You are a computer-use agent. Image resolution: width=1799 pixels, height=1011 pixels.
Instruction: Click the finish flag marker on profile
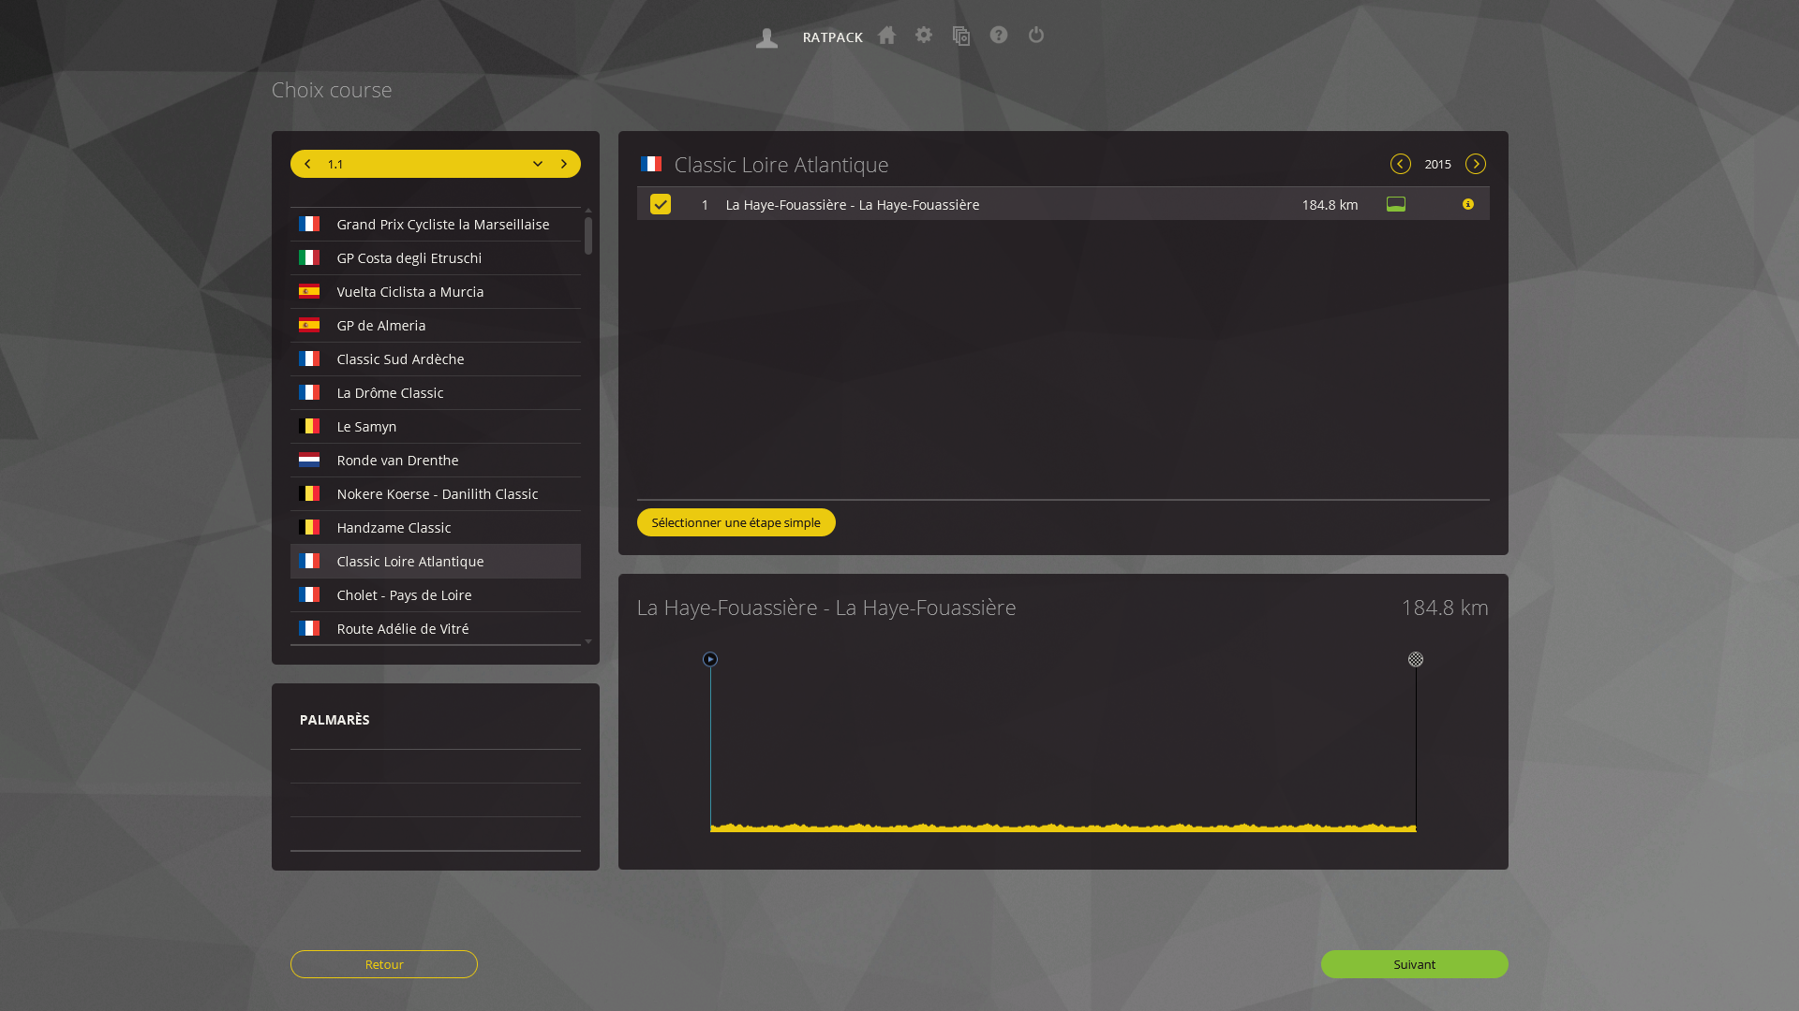[1416, 659]
